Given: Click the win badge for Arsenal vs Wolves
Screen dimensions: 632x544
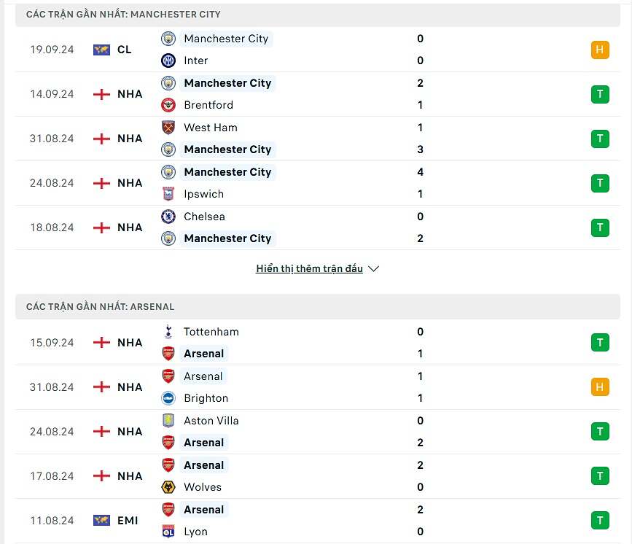Looking at the screenshot, I should (x=600, y=476).
